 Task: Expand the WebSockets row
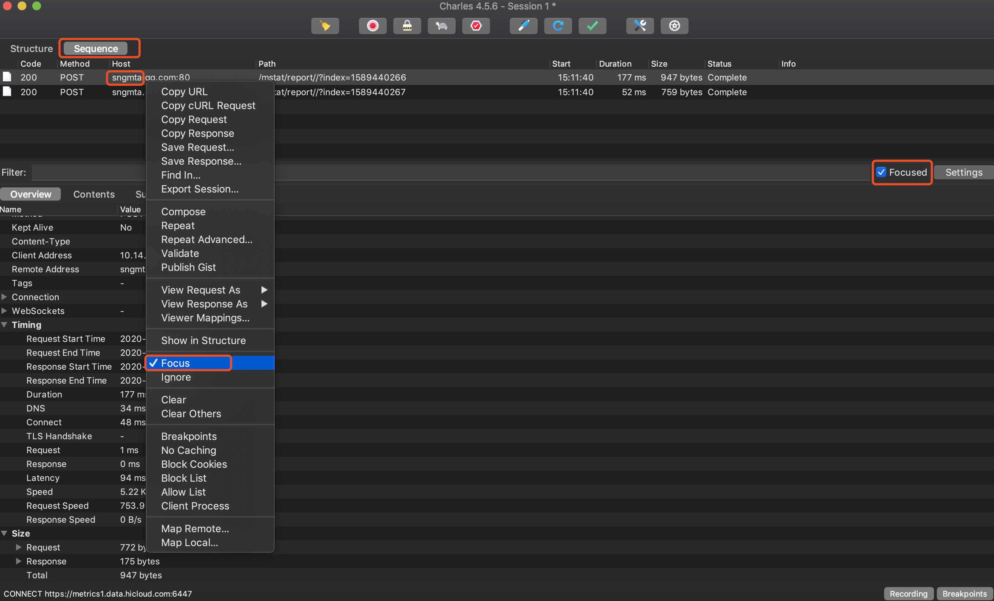4,311
